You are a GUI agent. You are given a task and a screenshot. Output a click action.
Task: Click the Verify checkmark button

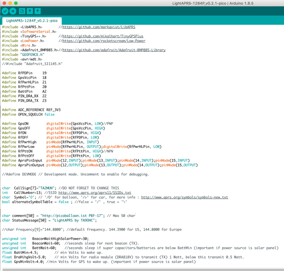point(6,11)
